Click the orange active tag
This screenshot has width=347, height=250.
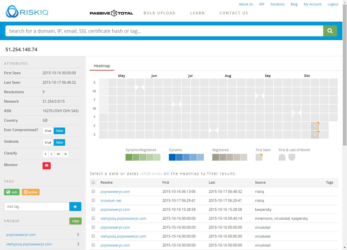pyautogui.click(x=31, y=192)
